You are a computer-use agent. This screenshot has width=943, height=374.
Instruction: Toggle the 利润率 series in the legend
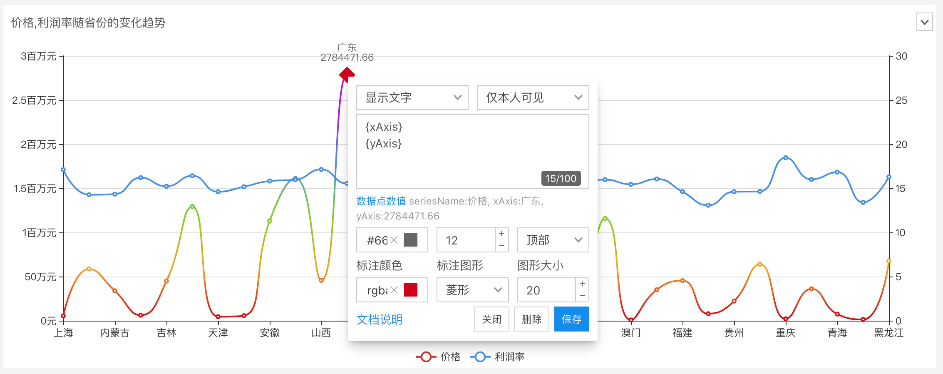click(x=498, y=357)
